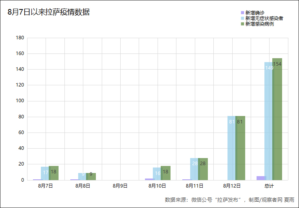Click the y-axis value 60

(x=21, y=133)
